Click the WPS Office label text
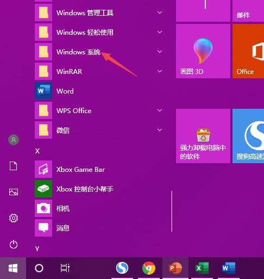Screen dimensions: 264x279 [74, 111]
